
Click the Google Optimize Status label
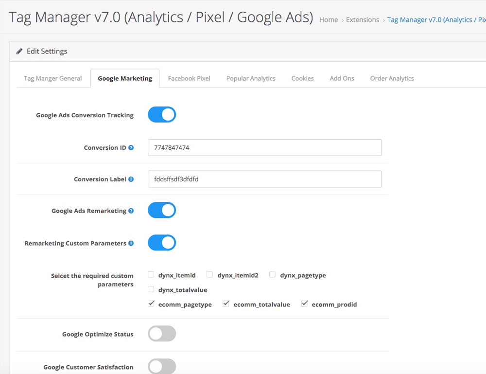(98, 334)
